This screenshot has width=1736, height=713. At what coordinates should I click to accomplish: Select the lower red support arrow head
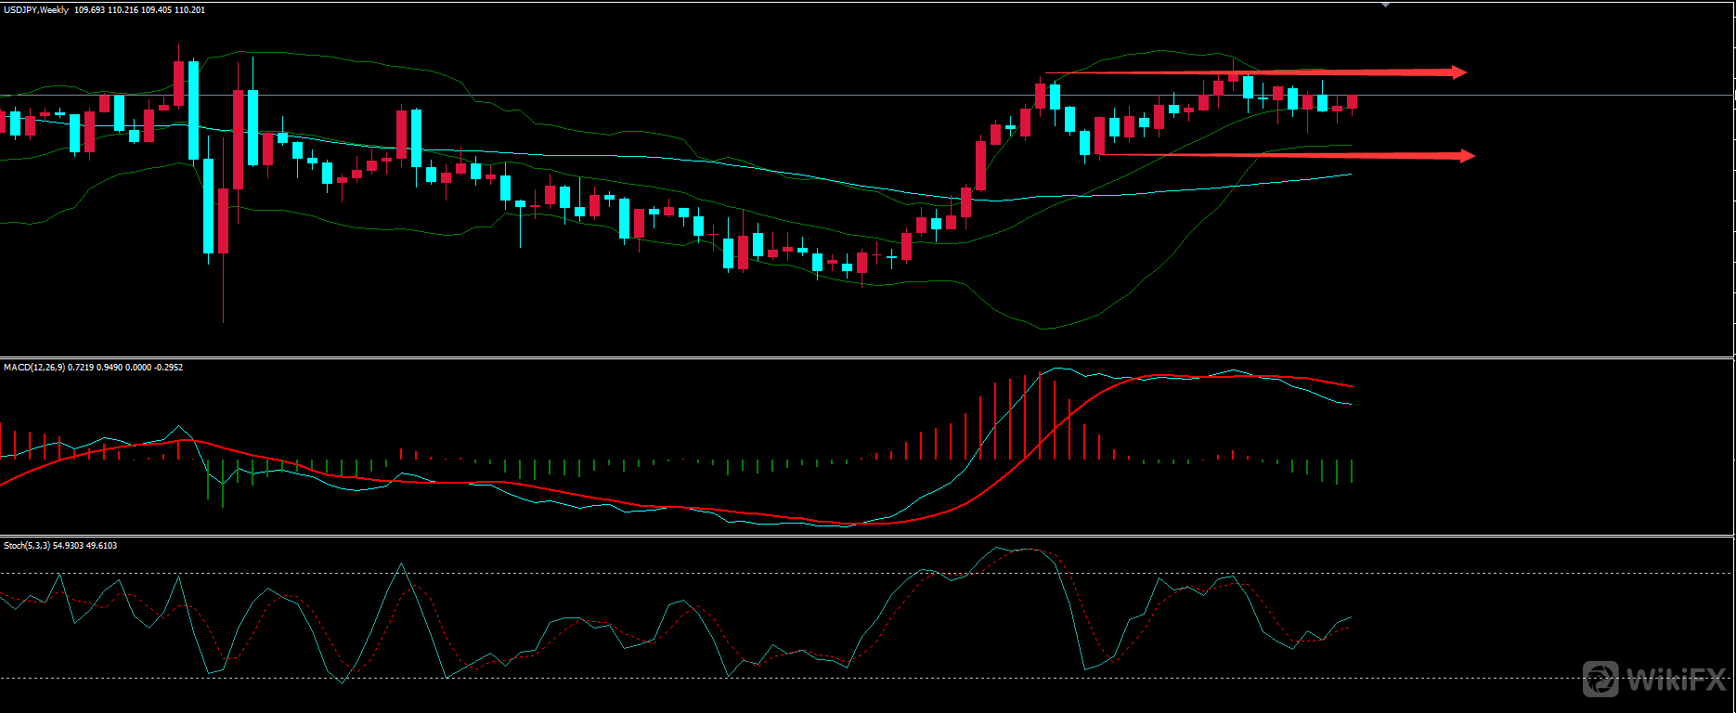(x=1467, y=156)
